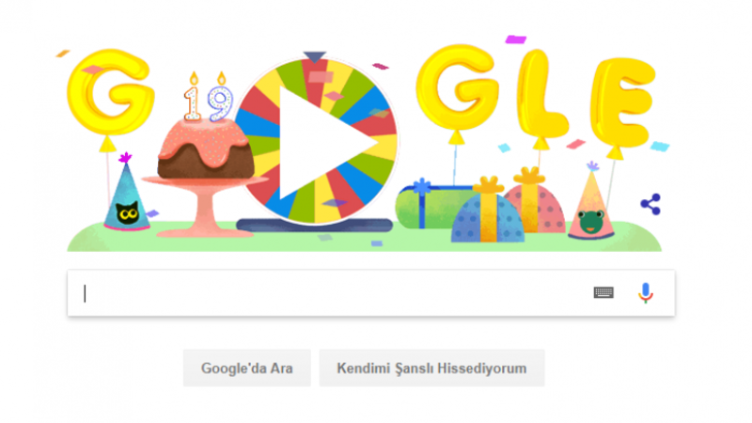Click inside the Google search text field
The height and width of the screenshot is (423, 752).
click(336, 293)
